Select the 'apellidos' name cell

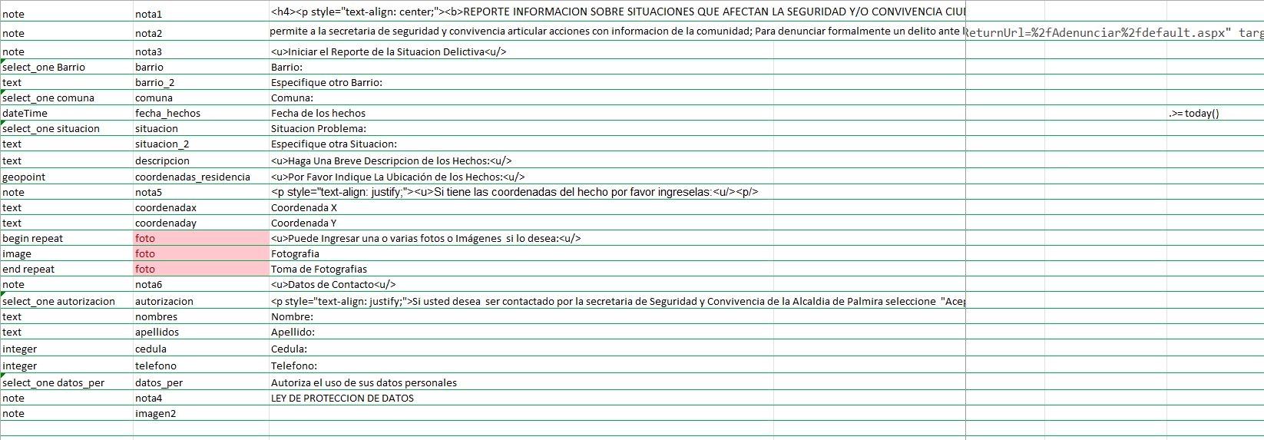(x=201, y=332)
